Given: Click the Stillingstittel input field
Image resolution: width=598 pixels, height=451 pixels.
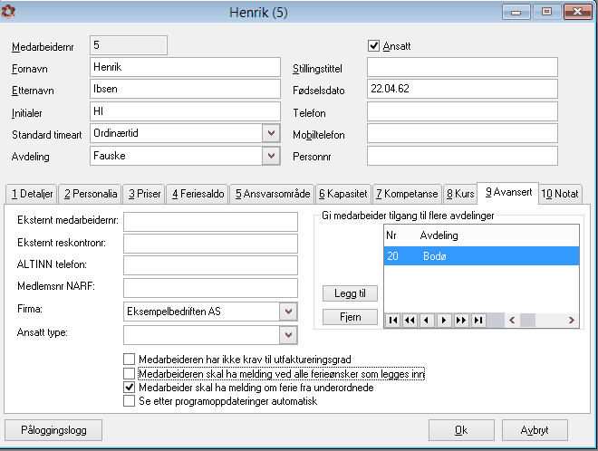Looking at the screenshot, I should coord(462,67).
